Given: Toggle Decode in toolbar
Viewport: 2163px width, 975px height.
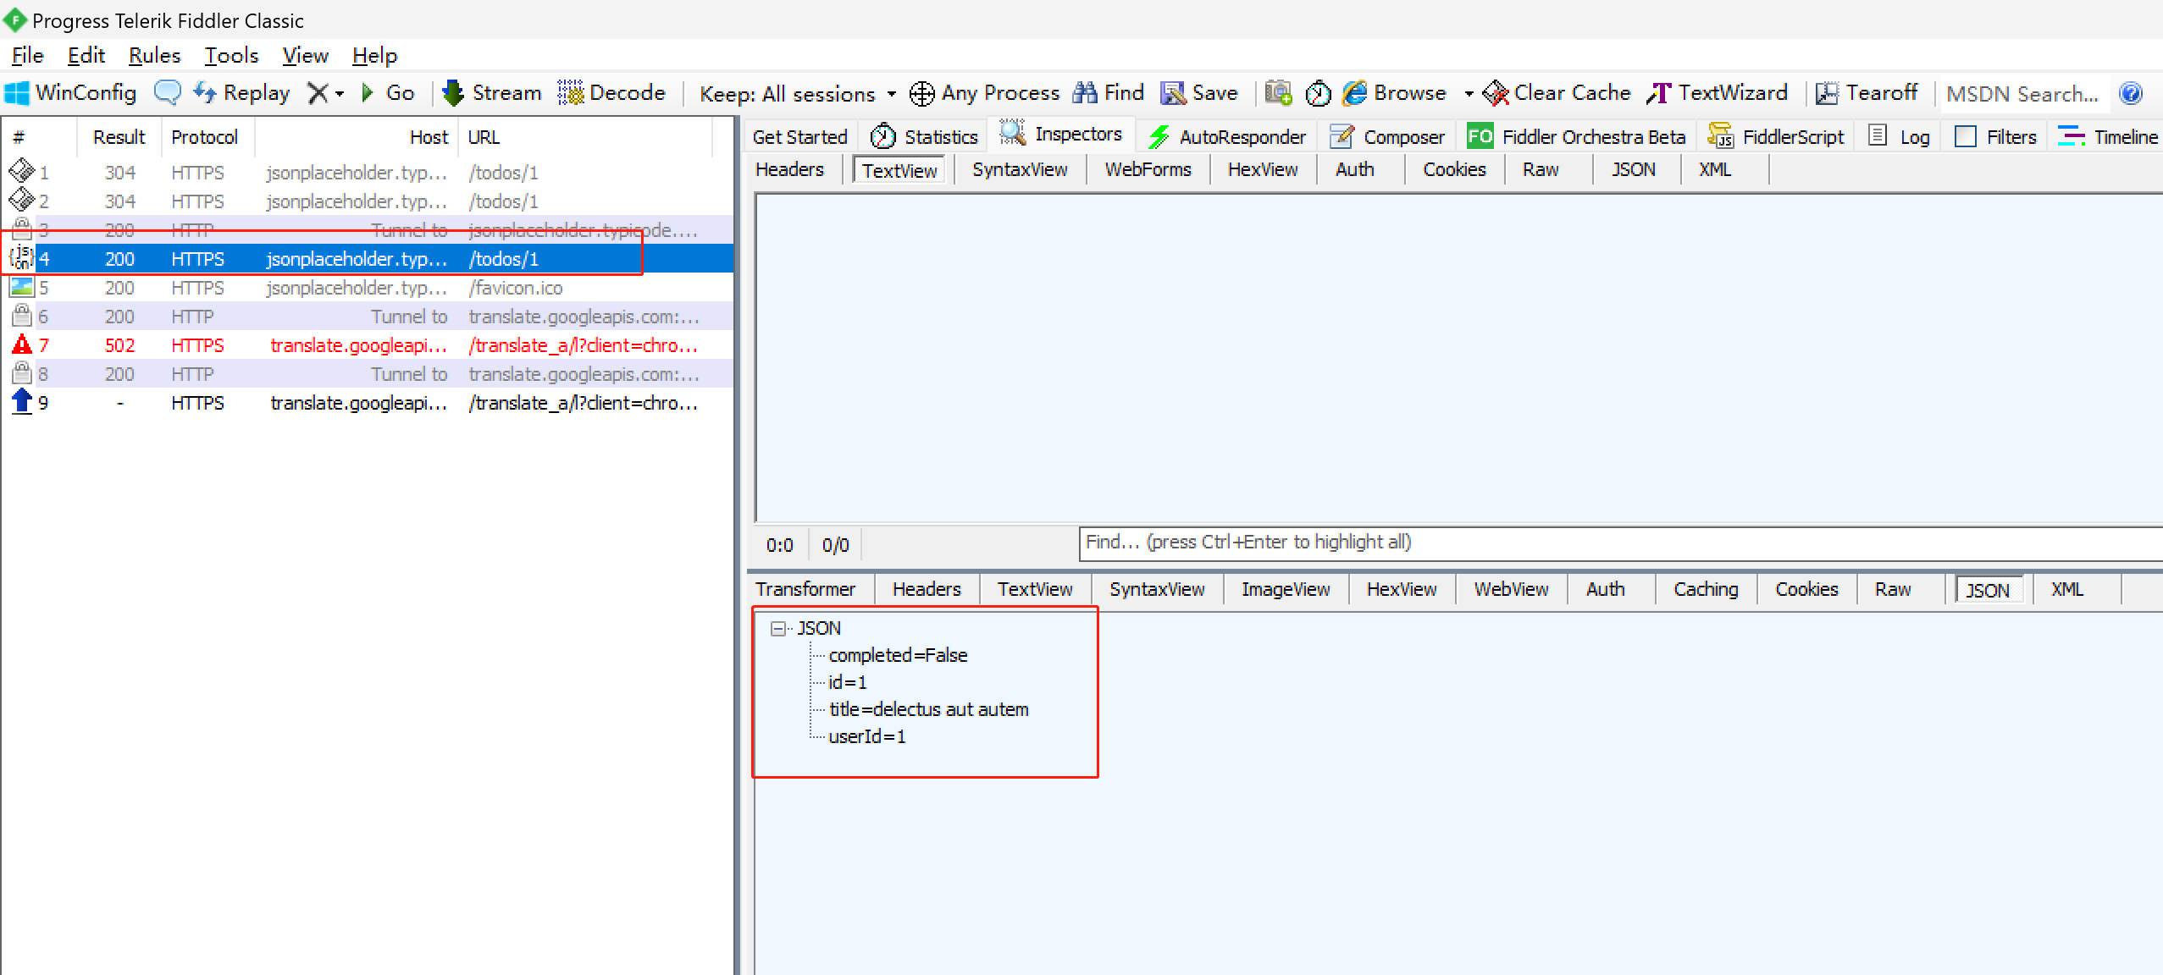Looking at the screenshot, I should pos(611,93).
